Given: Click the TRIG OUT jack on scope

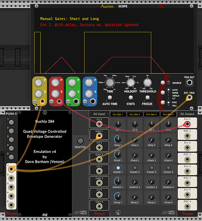Looking at the screenshot, I should click(x=189, y=83).
